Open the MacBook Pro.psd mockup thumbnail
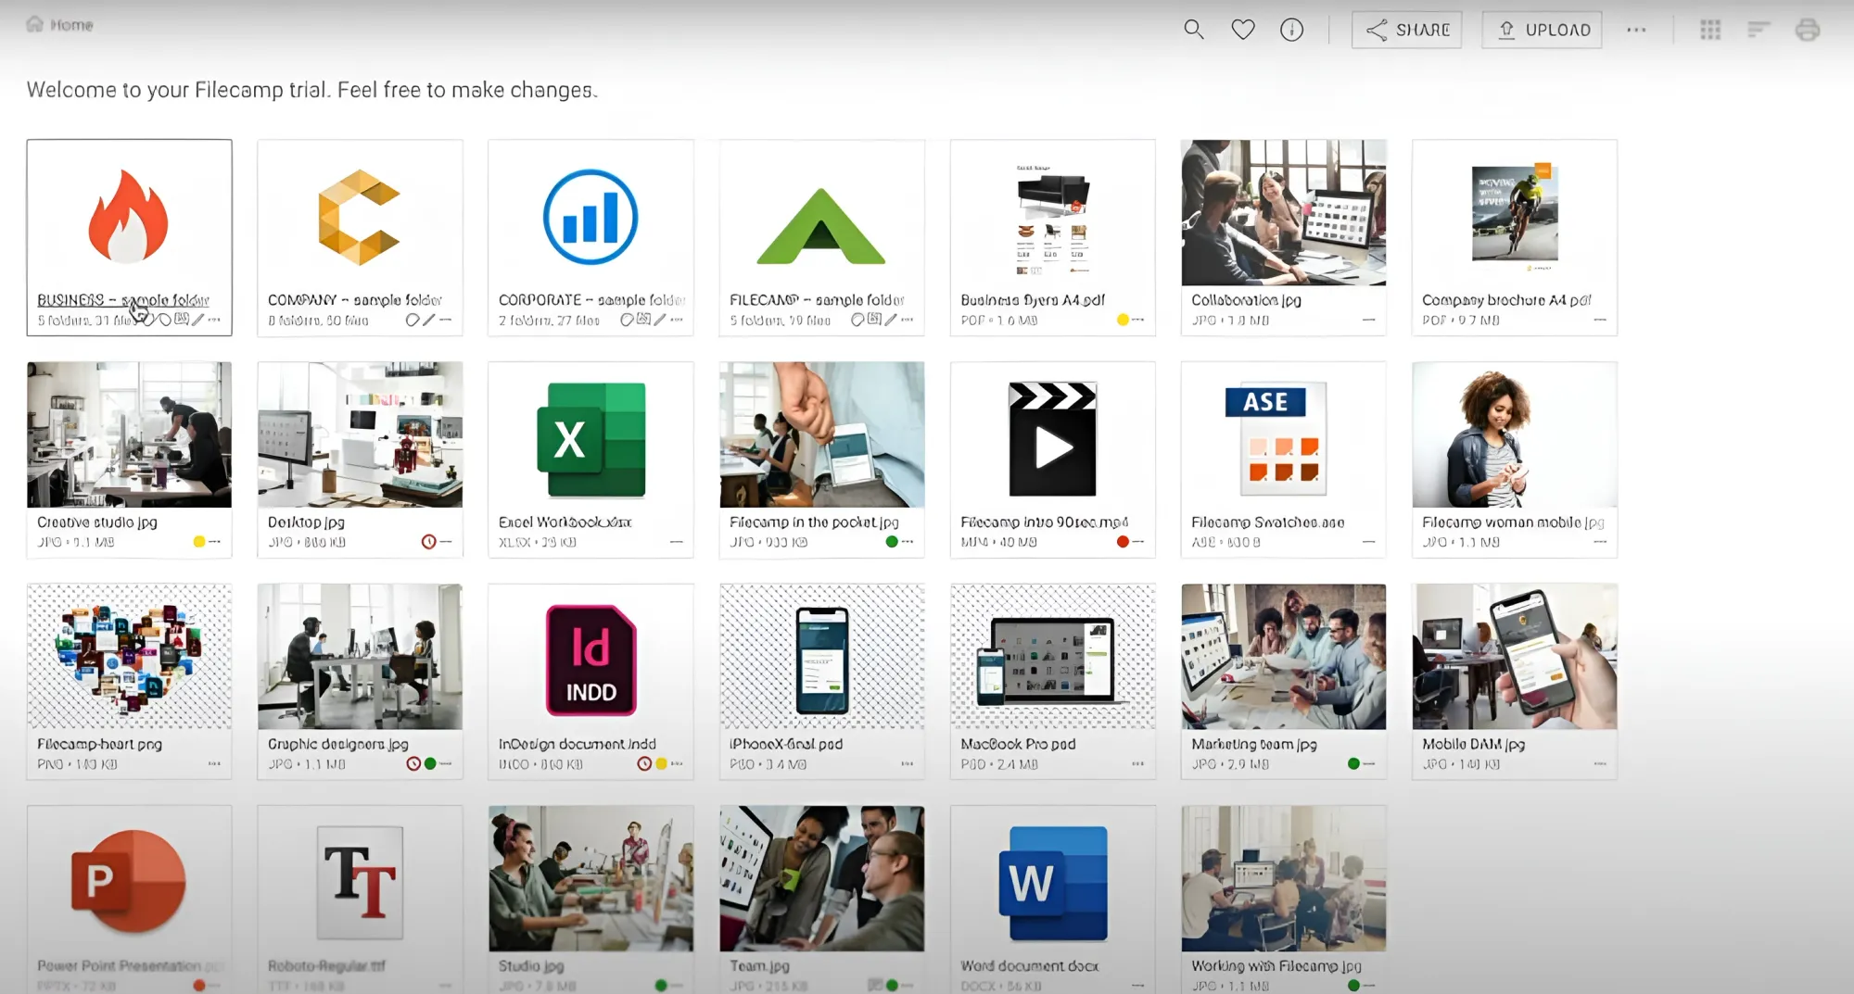The image size is (1854, 994). (1052, 657)
